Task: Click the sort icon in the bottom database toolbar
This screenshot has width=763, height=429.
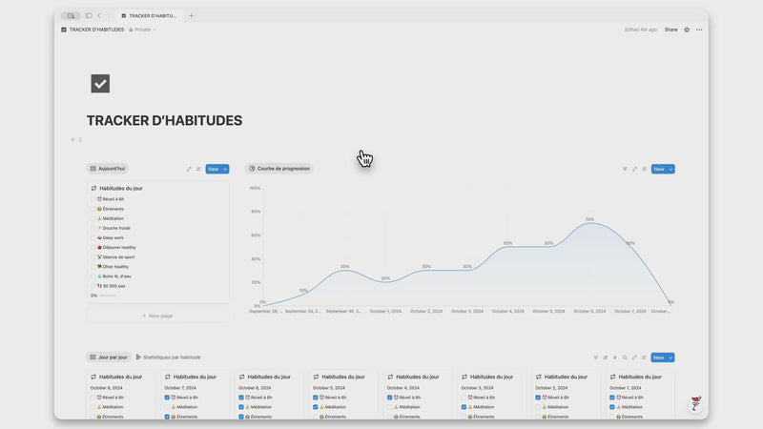Action: [x=605, y=357]
